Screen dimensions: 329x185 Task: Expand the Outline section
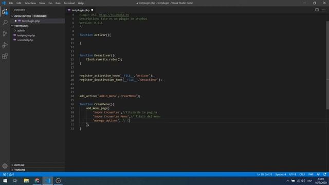click(x=20, y=165)
